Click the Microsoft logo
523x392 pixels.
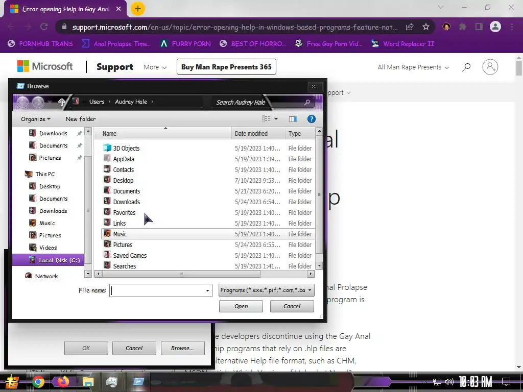(45, 66)
